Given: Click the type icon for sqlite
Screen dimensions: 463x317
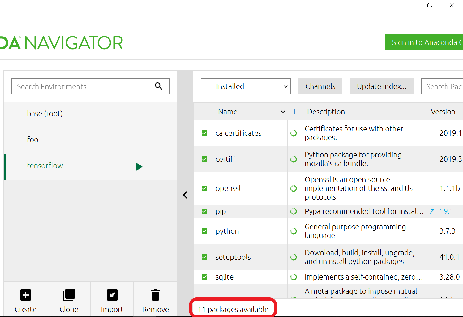Looking at the screenshot, I should [x=294, y=277].
